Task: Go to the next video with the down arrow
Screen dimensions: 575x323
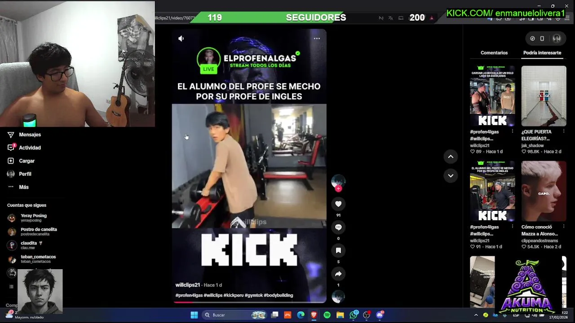Action: [451, 175]
